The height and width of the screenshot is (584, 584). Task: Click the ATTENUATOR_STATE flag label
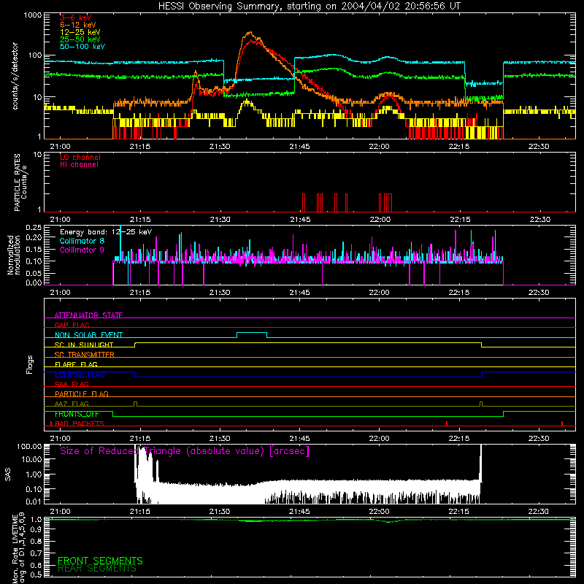[x=88, y=315]
